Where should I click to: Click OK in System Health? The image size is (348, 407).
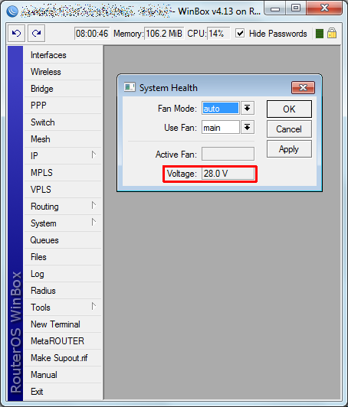(x=289, y=109)
